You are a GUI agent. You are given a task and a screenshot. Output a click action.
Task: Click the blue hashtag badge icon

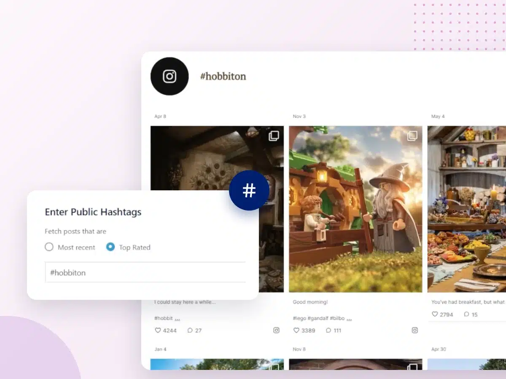coord(249,190)
